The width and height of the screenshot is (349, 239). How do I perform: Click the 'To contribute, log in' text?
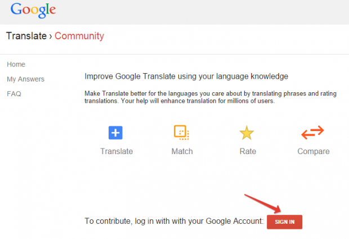tap(174, 221)
